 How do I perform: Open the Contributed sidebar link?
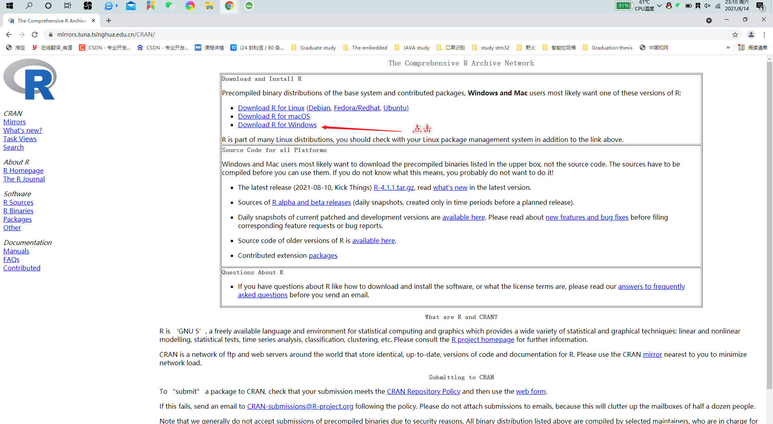pos(22,268)
